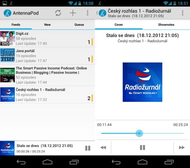Screen dimensions: 190x168
Task: Open overflow menu on the AntennaPod screen
Action: pos(87,13)
